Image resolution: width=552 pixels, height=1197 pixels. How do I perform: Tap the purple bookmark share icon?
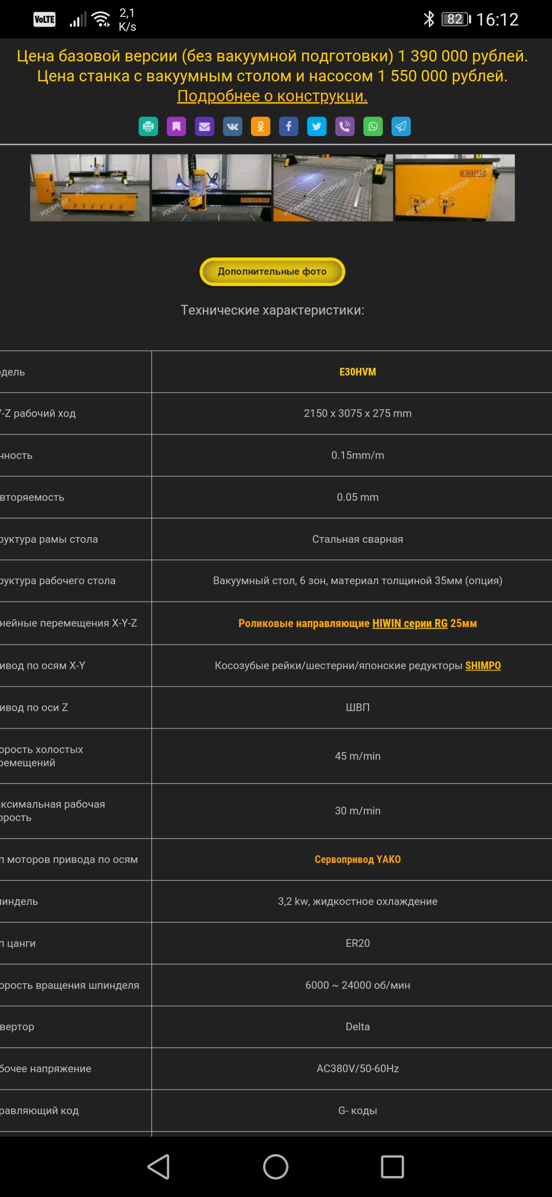[176, 126]
